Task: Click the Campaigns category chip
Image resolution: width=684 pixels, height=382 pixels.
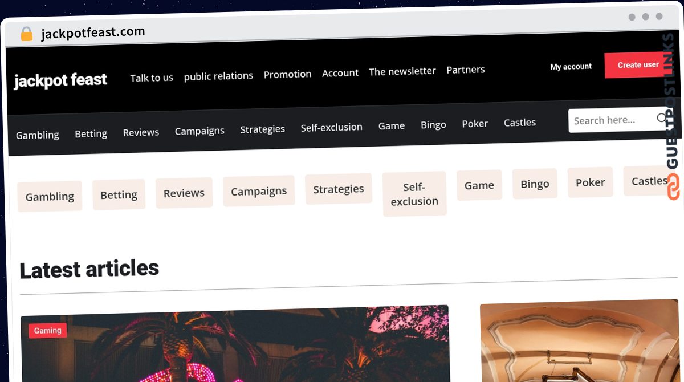Action: (x=259, y=191)
